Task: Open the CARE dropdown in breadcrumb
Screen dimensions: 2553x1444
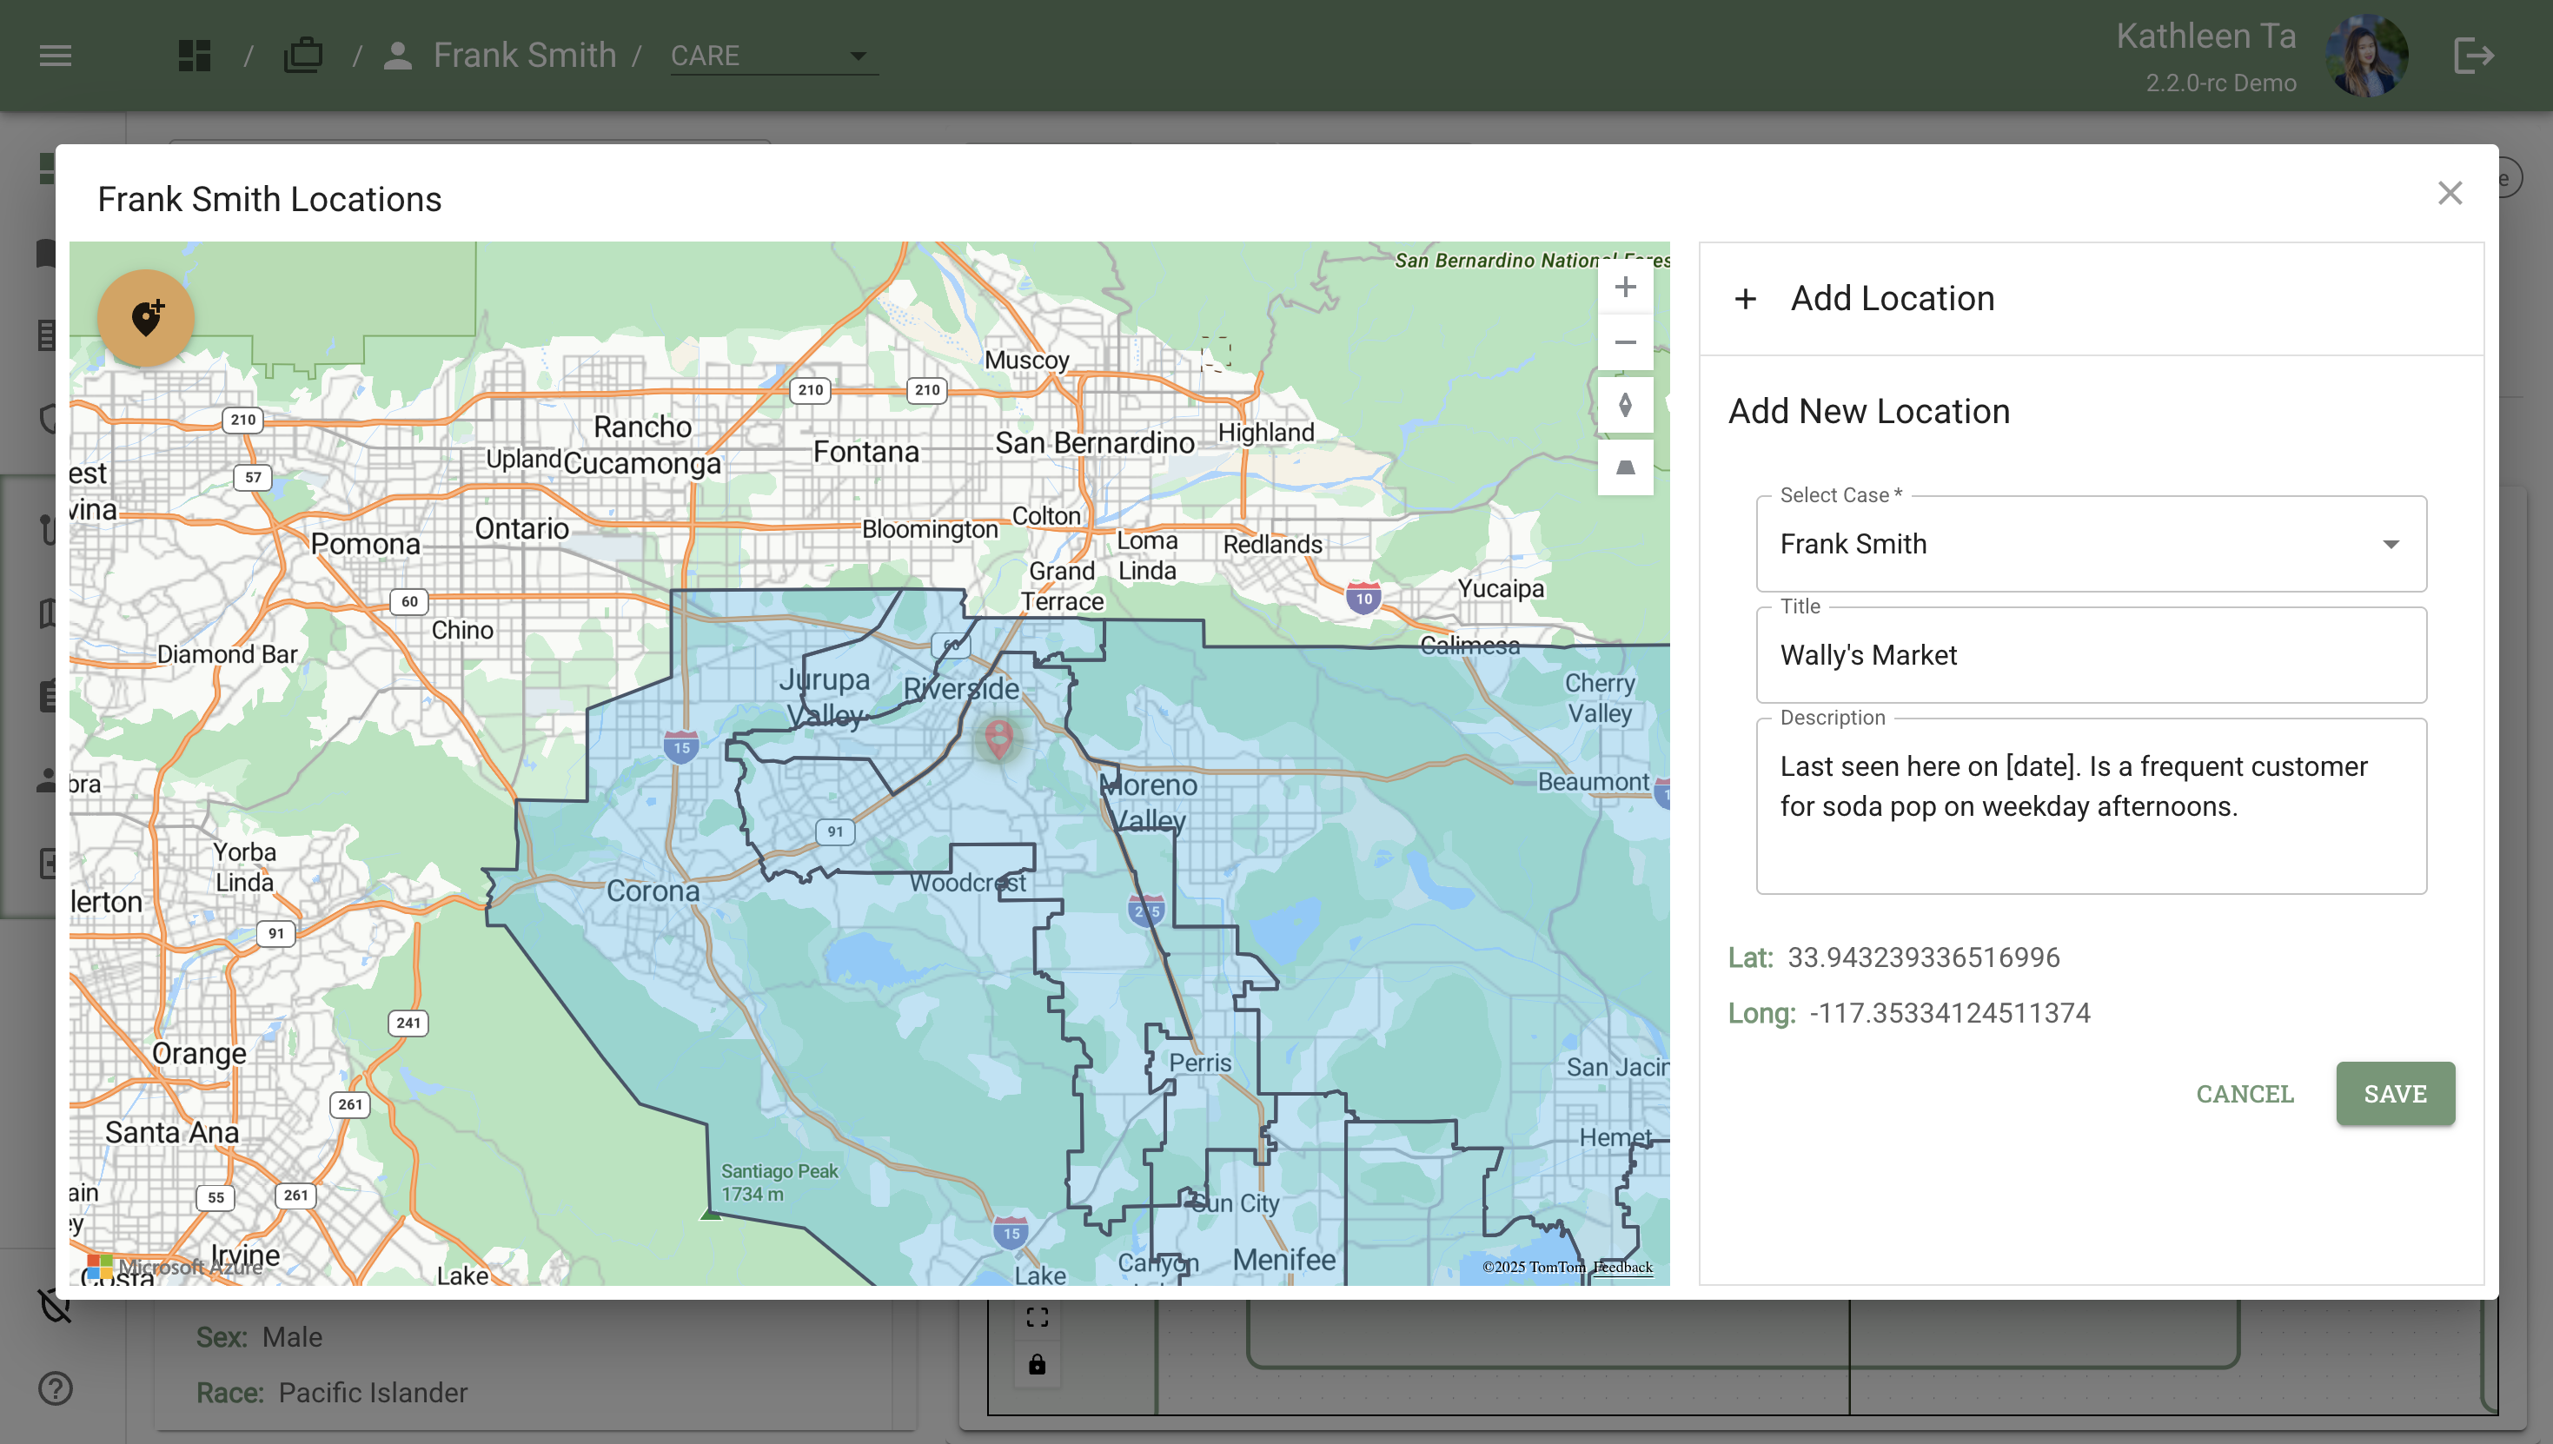Action: (x=772, y=56)
